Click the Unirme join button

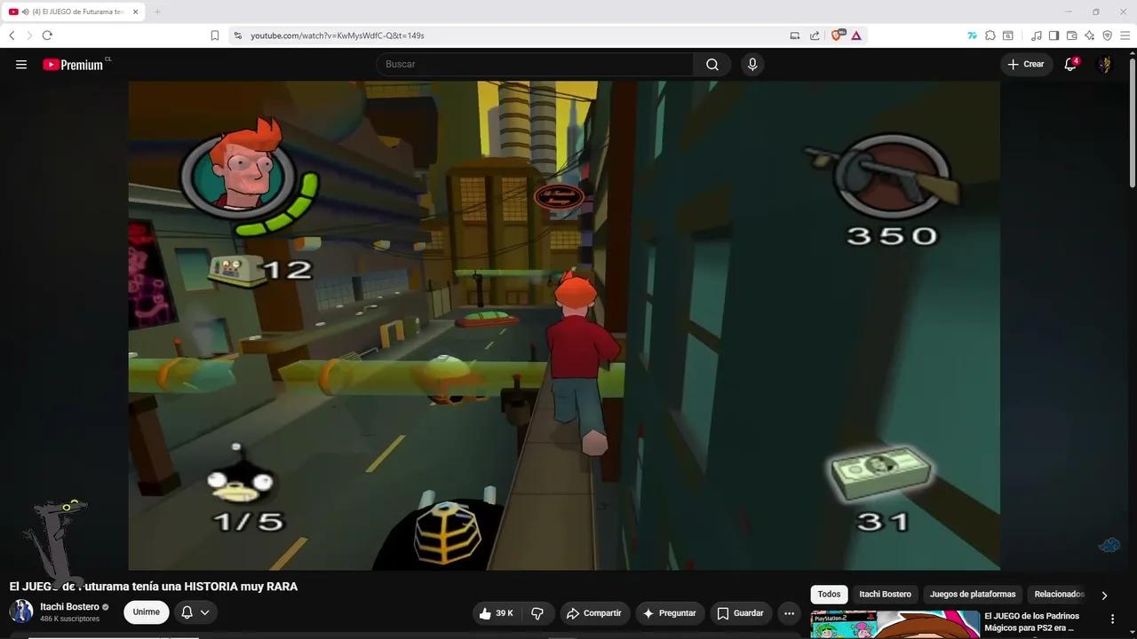point(147,612)
